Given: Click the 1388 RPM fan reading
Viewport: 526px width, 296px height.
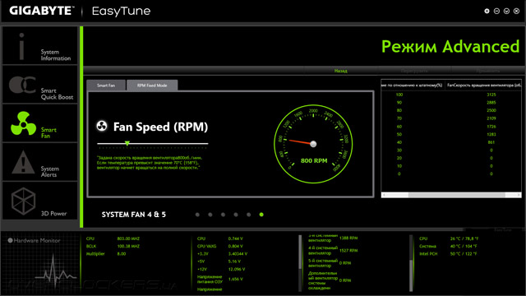Looking at the screenshot, I should tap(348, 238).
